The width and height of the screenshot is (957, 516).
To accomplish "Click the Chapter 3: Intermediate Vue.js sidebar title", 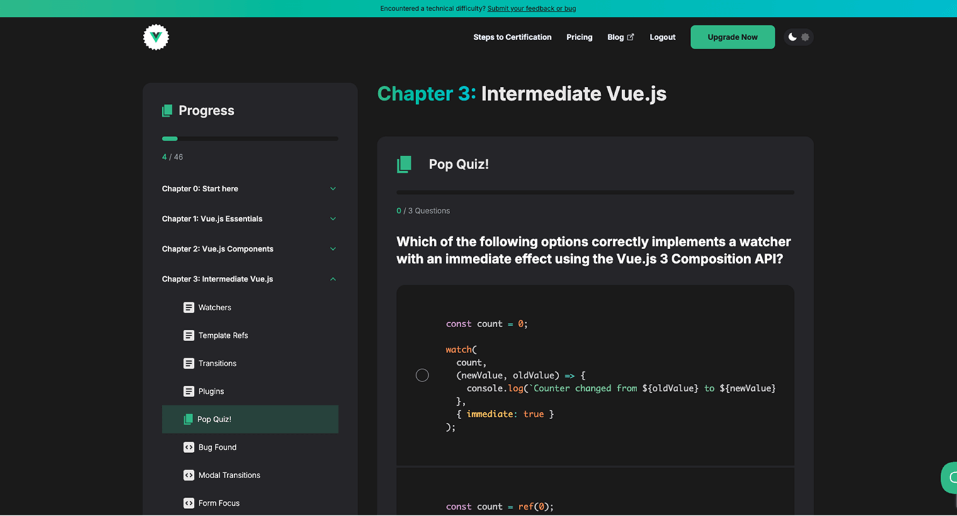I will pos(217,279).
